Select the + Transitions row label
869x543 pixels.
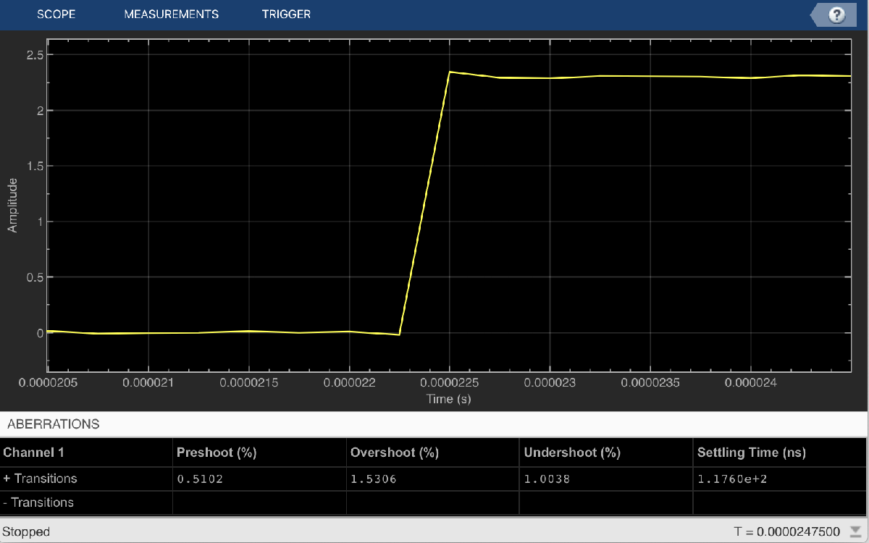click(x=40, y=479)
